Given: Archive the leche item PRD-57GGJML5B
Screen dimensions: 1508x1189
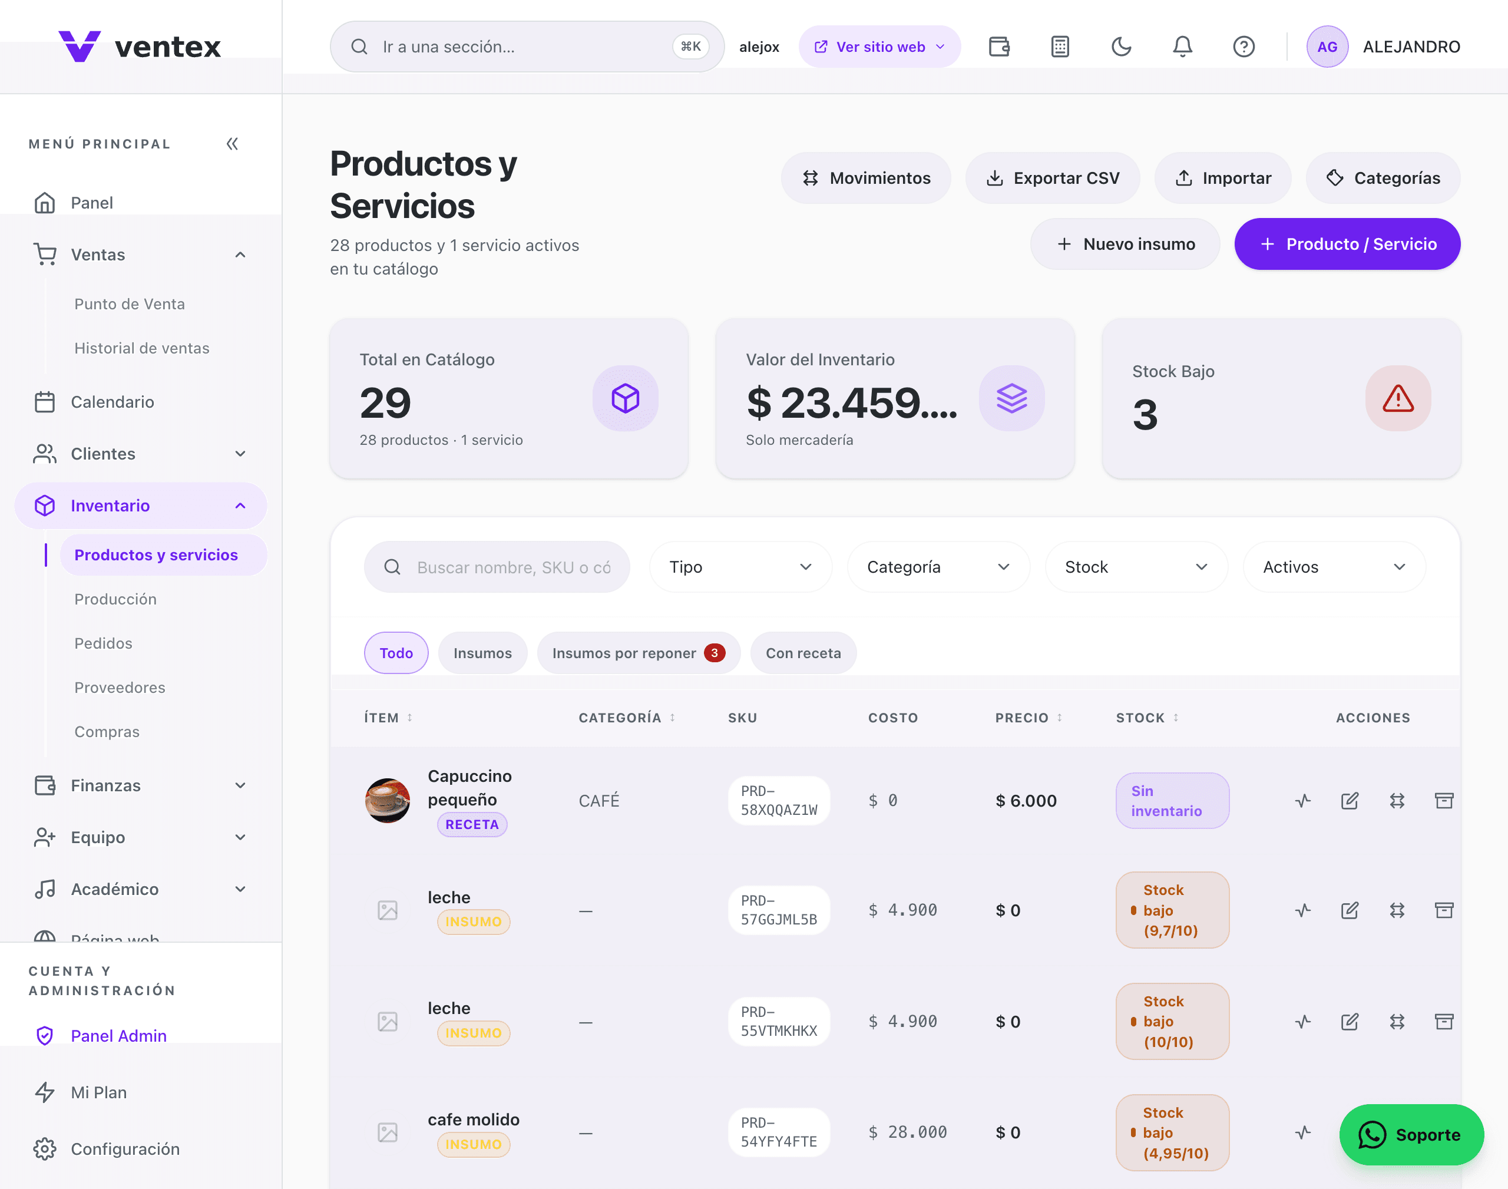Looking at the screenshot, I should point(1444,910).
